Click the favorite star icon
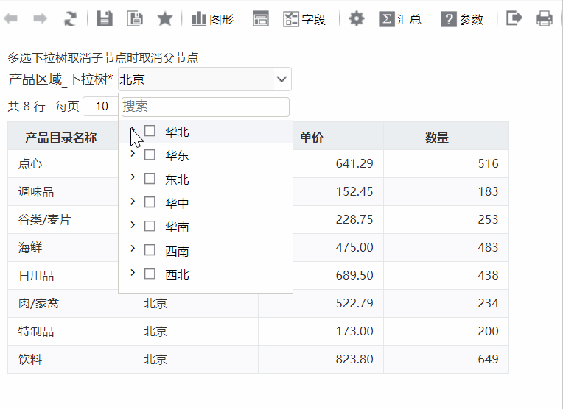This screenshot has width=563, height=409. tap(165, 18)
